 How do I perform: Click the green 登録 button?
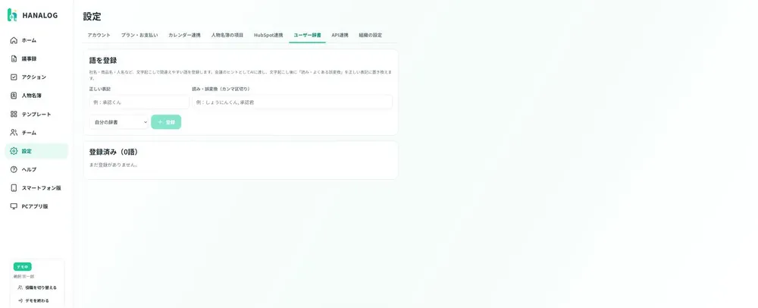tap(166, 122)
